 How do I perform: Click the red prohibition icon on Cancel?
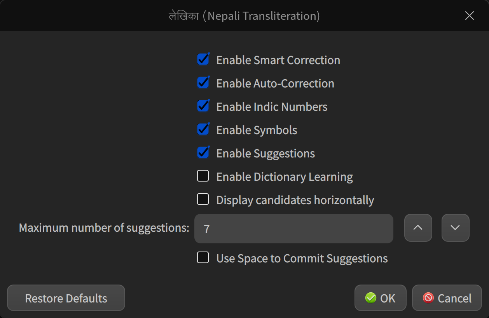[x=428, y=298]
